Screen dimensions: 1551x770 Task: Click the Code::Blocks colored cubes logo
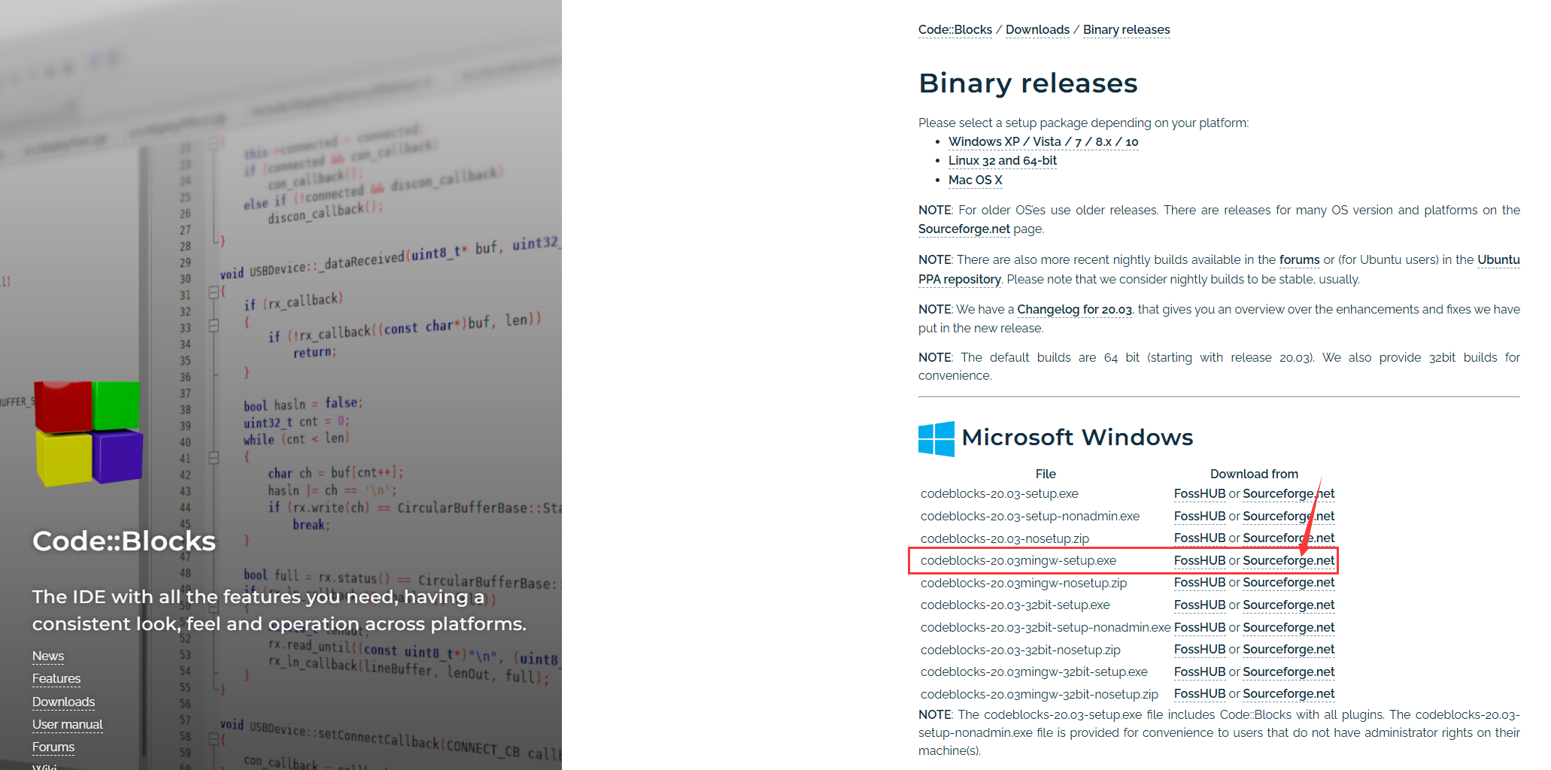89,433
